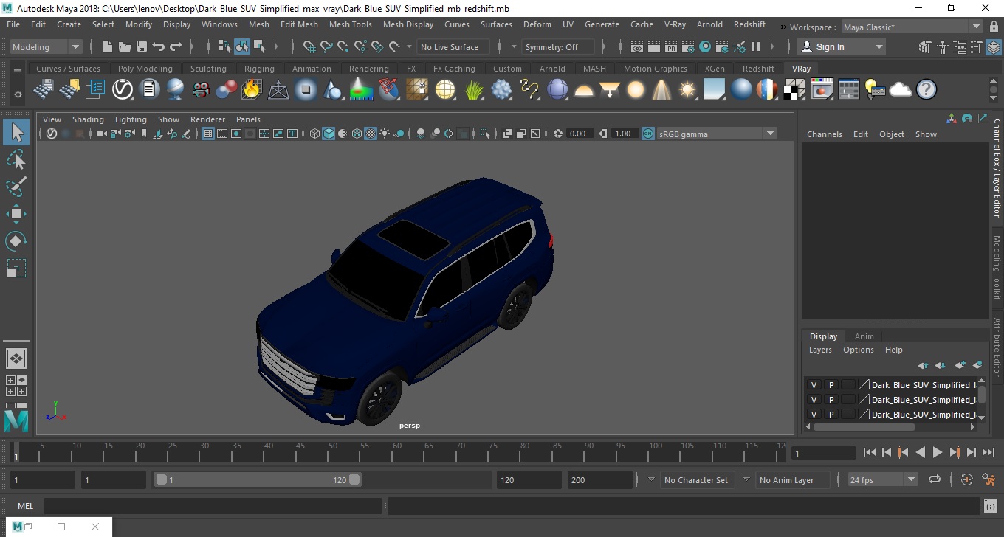Open the 24 fps frame rate dropdown

882,479
